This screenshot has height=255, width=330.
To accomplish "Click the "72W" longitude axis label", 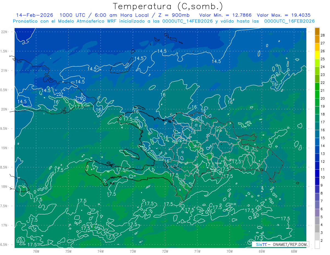I will tap(165, 251).
